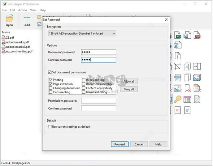
Task: Choose the remove bookmarks icon
Action: (x=188, y=88)
